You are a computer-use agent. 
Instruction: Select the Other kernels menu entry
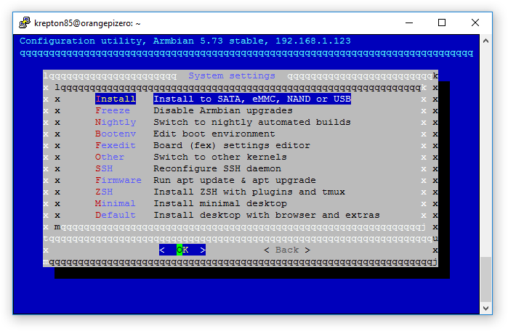(110, 157)
